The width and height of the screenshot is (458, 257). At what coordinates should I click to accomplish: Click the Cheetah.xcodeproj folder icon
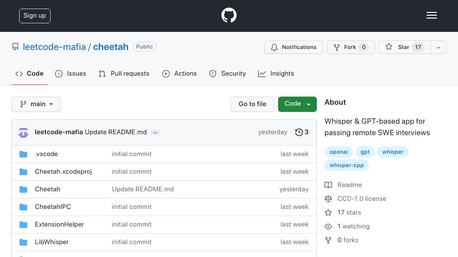tap(23, 172)
